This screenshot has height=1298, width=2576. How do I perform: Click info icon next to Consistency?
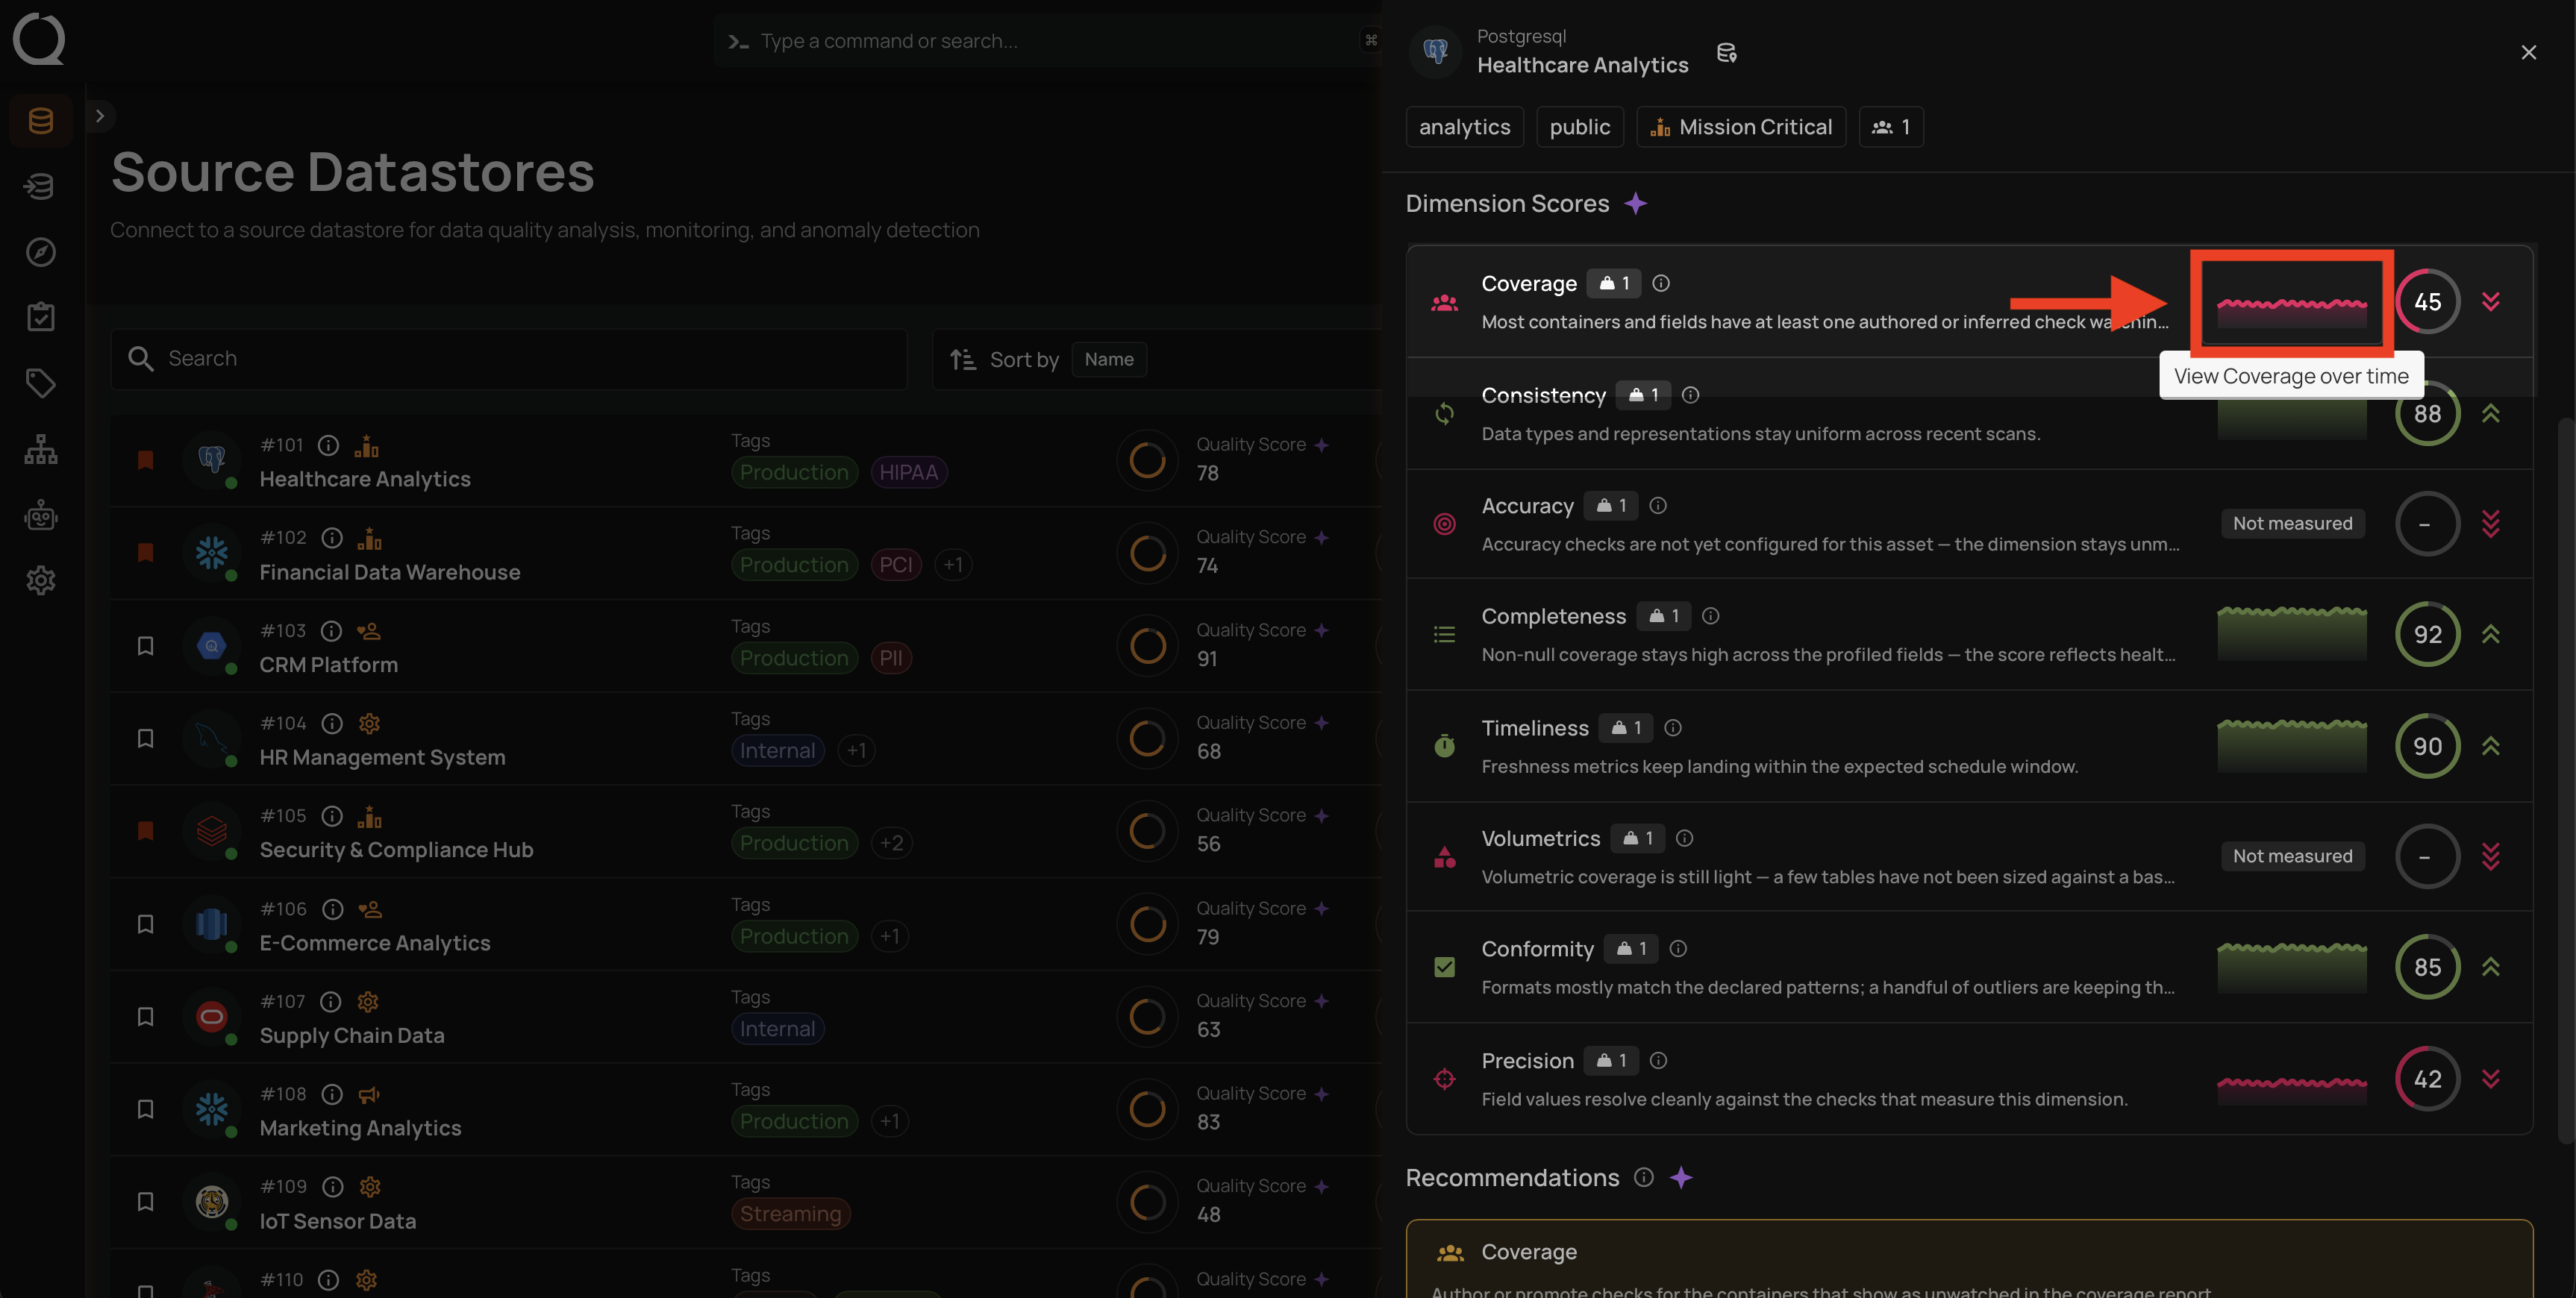[1690, 396]
